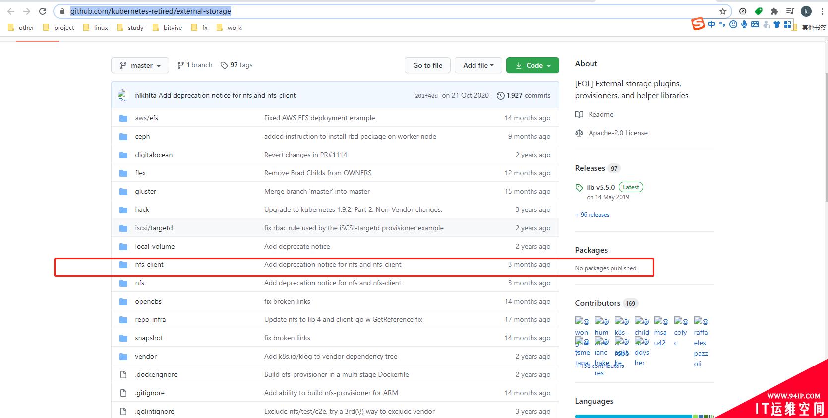Viewport: 828px width, 418px height.
Task: Open the lib v5.5.0 release
Action: pos(600,187)
